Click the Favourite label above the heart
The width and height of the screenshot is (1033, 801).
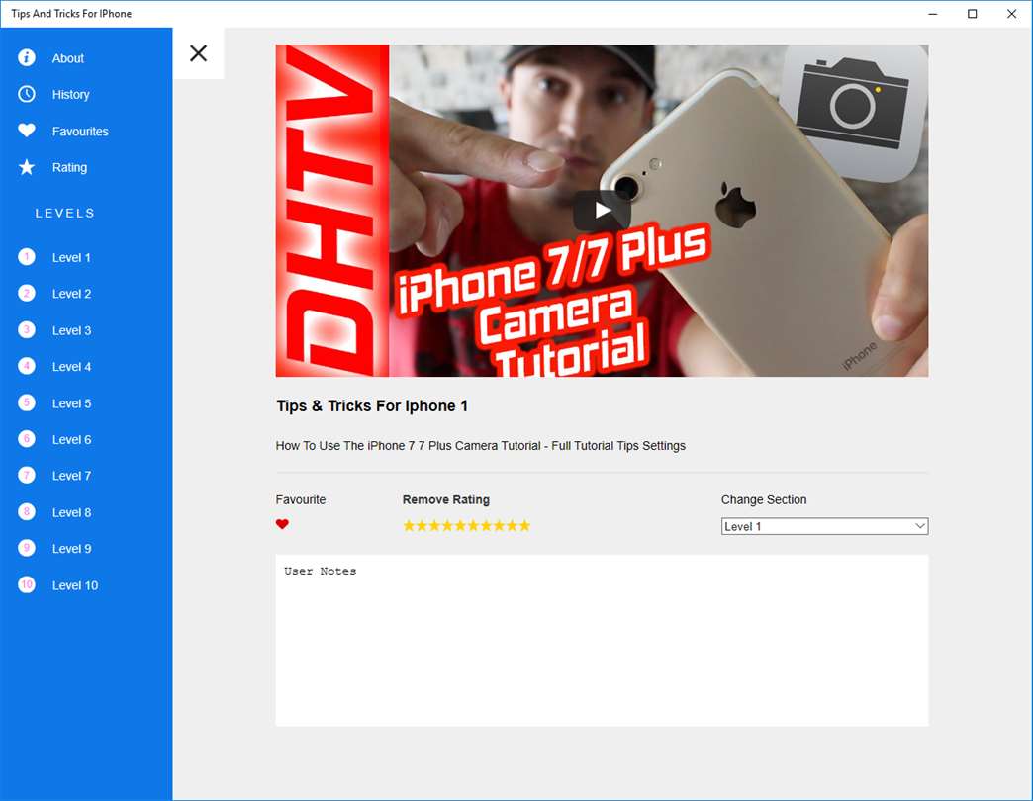[x=301, y=500]
